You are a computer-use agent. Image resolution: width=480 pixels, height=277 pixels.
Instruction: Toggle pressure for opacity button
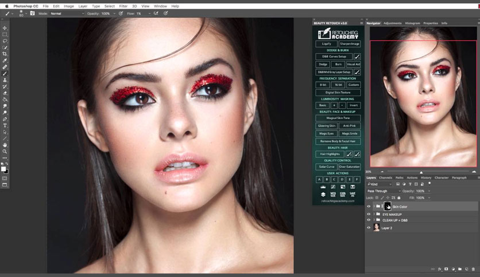(121, 13)
